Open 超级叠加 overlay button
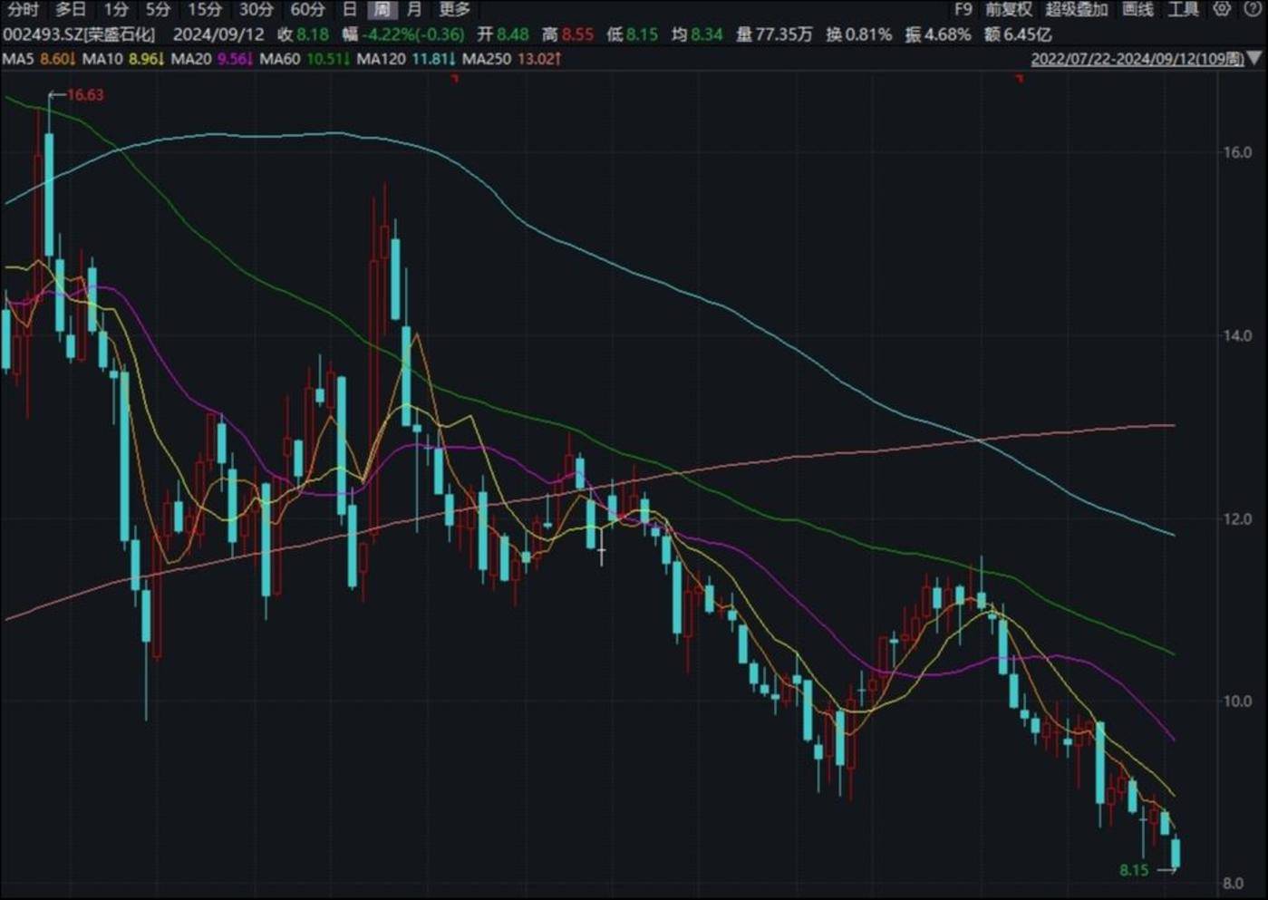Image resolution: width=1268 pixels, height=900 pixels. coord(1076,9)
